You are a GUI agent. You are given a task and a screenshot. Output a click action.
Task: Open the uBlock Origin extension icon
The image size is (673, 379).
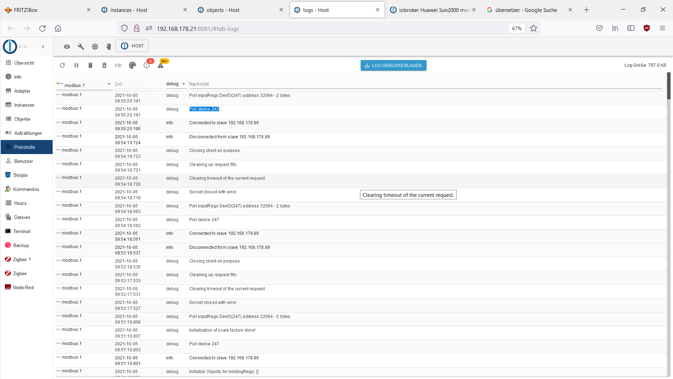(x=647, y=28)
